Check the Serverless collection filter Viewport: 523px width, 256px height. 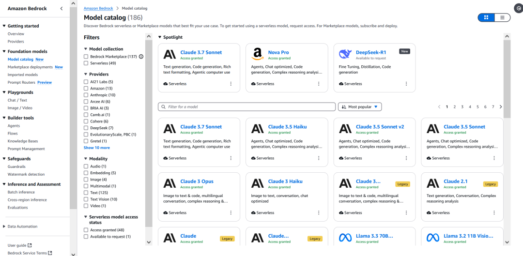[x=86, y=63]
